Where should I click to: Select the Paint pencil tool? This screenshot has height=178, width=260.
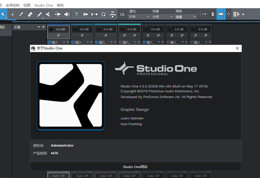click(39, 14)
